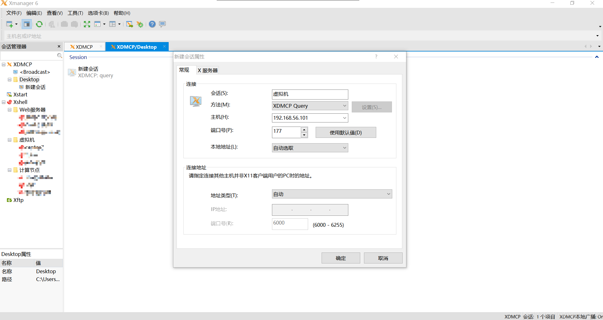Viewport: 603px width, 320px height.
Task: Toggle the session manager panel icon
Action: (27, 24)
